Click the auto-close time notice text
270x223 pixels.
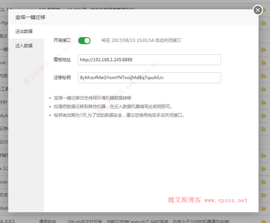click(x=141, y=40)
